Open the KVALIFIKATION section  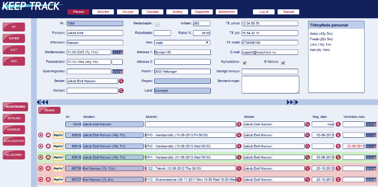14,141
